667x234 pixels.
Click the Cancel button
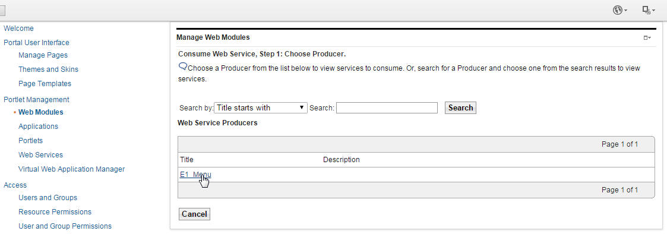click(194, 214)
